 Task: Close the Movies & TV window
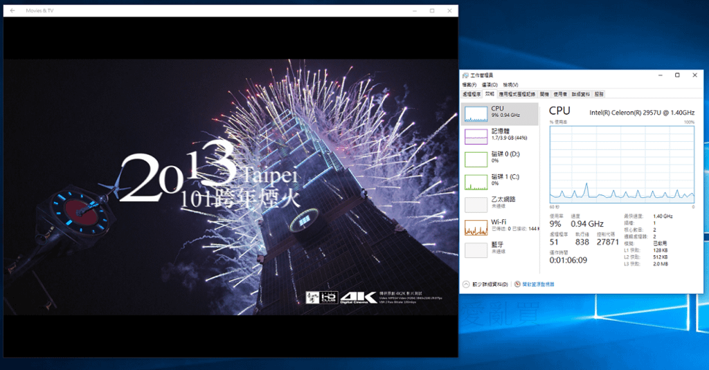tap(449, 11)
